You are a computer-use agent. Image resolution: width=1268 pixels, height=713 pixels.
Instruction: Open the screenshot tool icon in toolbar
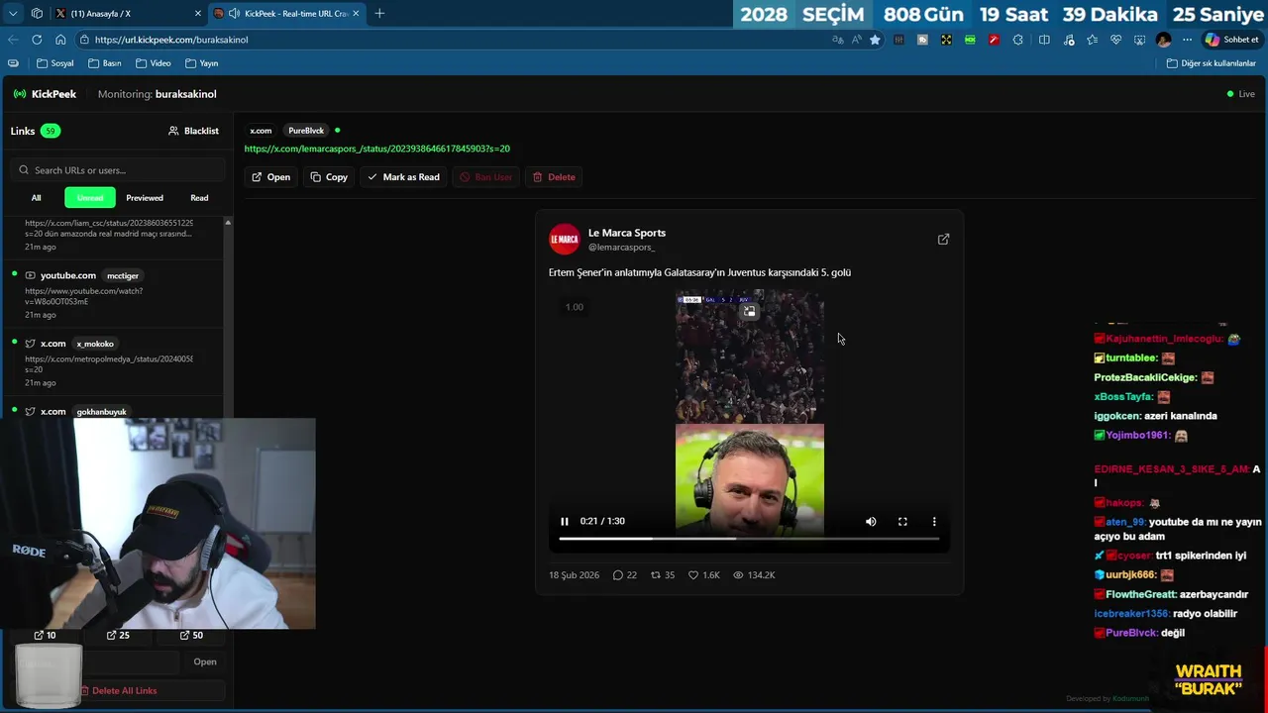(x=1139, y=40)
